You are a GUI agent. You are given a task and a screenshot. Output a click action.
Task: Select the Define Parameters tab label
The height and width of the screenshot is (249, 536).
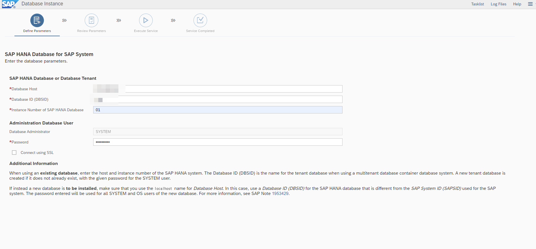point(37,31)
